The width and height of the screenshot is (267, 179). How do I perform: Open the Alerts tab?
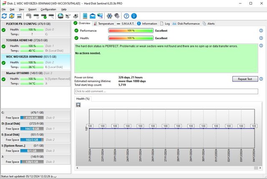tap(211, 24)
